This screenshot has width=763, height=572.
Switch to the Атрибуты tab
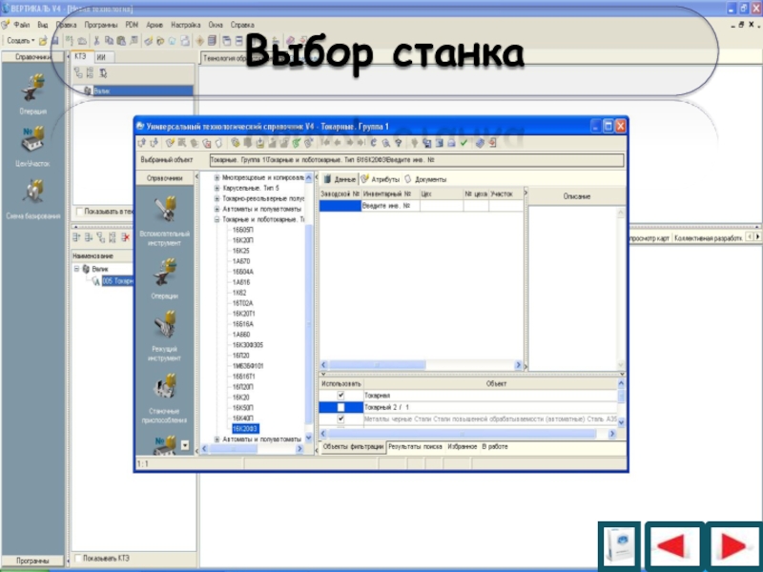[380, 179]
